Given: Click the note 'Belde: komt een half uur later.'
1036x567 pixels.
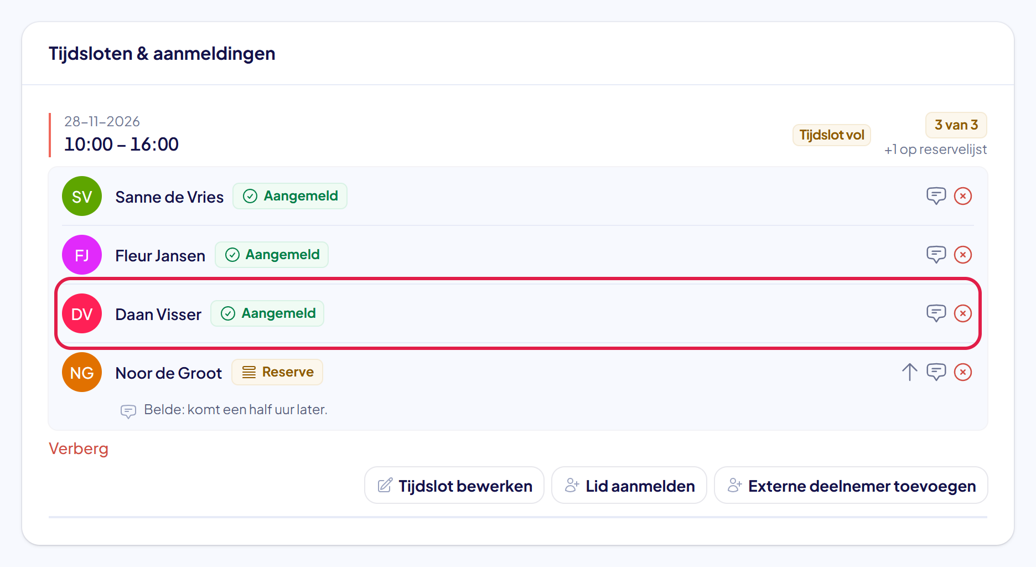Looking at the screenshot, I should (236, 410).
